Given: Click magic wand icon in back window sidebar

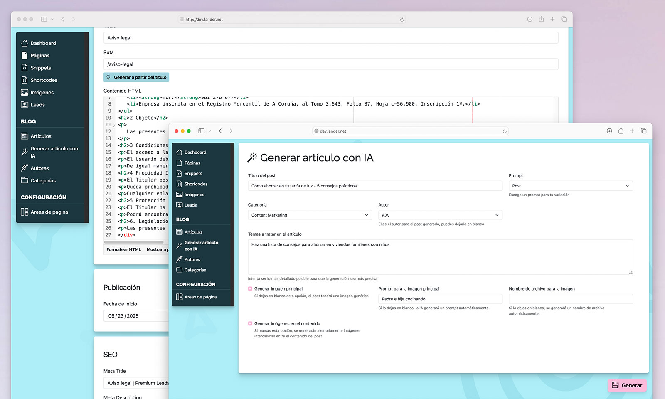Looking at the screenshot, I should tap(25, 152).
